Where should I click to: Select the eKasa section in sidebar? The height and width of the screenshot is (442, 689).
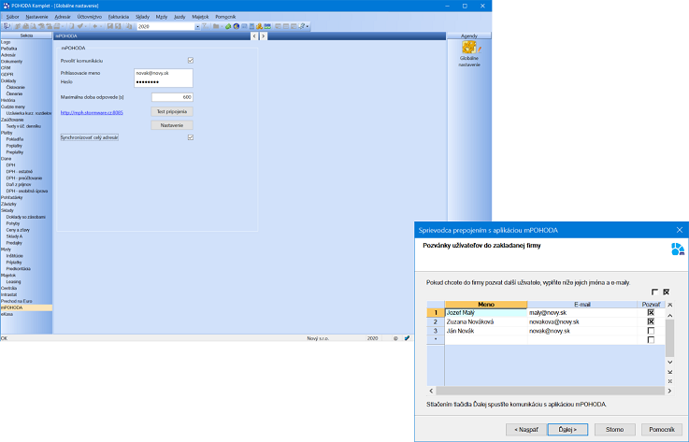click(x=7, y=314)
